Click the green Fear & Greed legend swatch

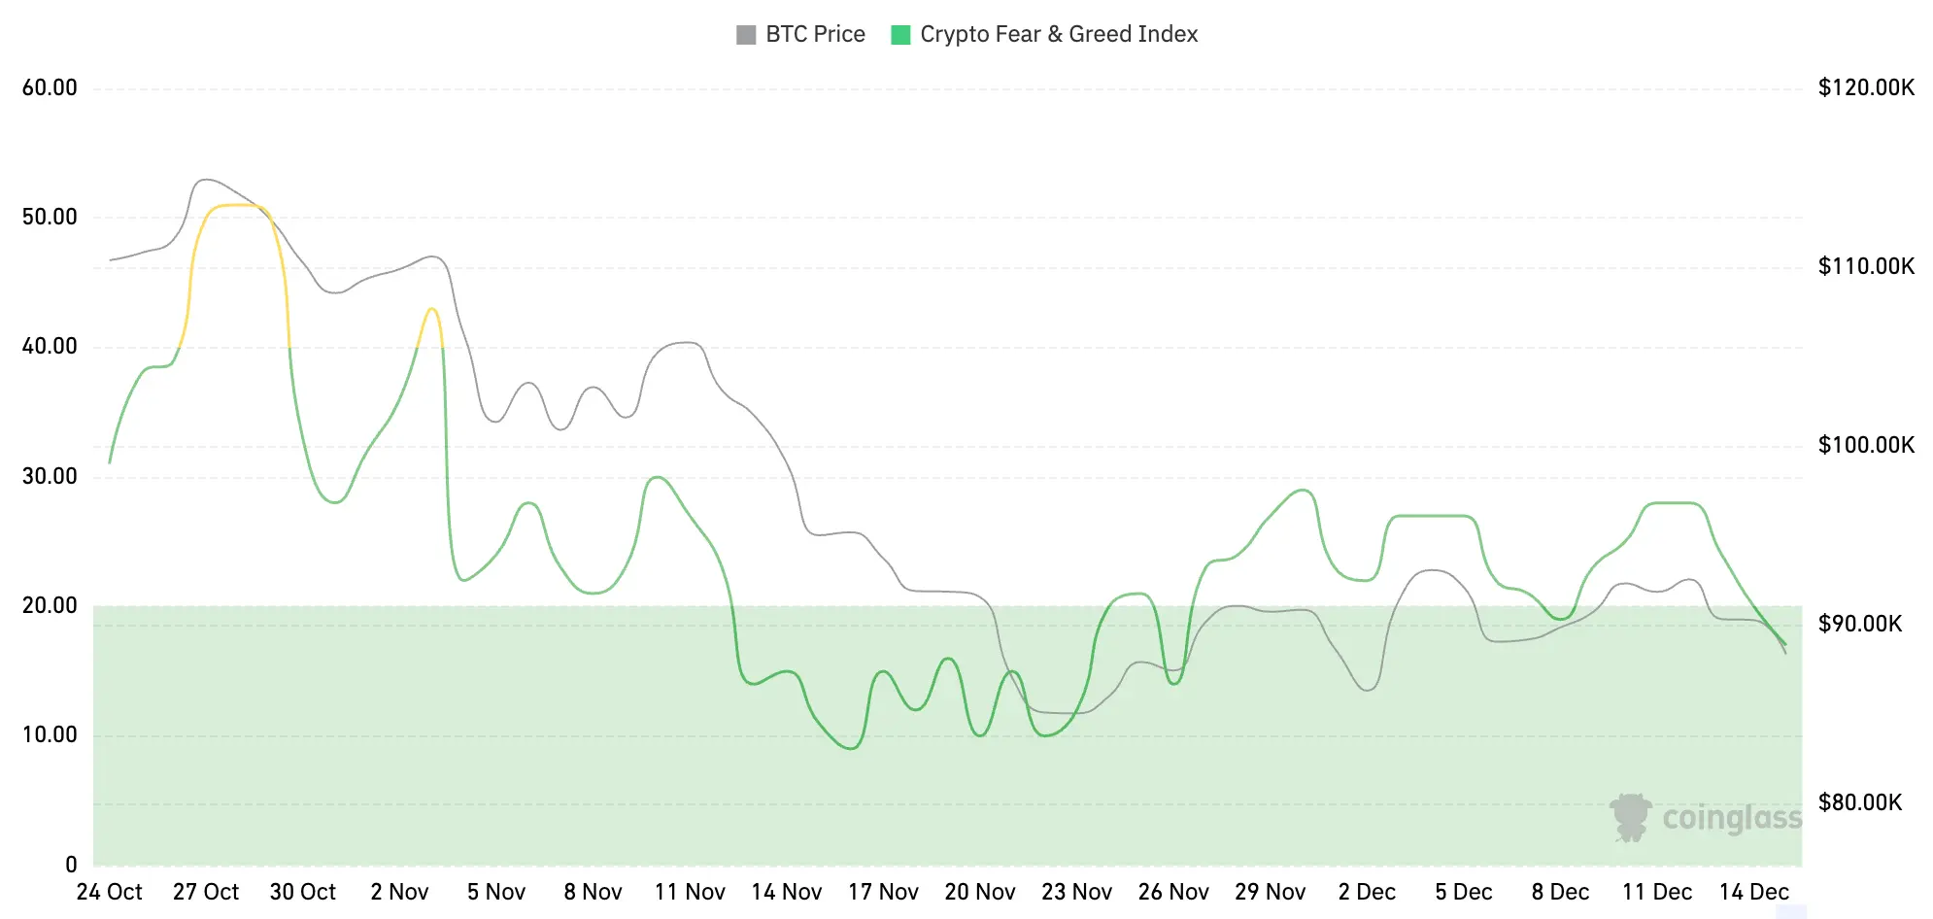pos(900,35)
